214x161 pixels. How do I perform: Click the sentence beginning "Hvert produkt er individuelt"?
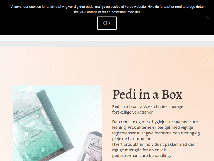[154, 150]
